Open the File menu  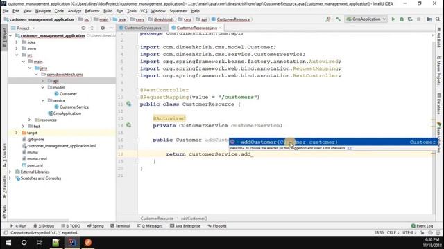click(x=6, y=11)
